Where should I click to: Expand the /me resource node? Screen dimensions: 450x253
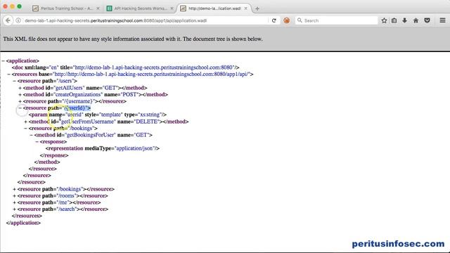point(14,202)
